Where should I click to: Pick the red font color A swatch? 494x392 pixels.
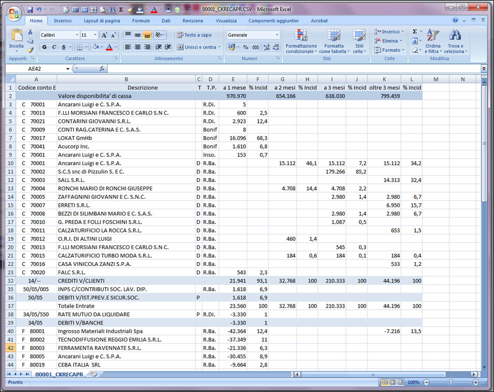109,47
